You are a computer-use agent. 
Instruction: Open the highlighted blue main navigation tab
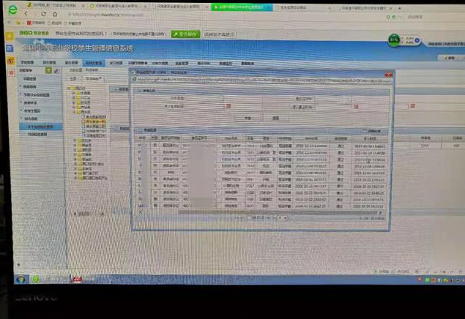(94, 63)
